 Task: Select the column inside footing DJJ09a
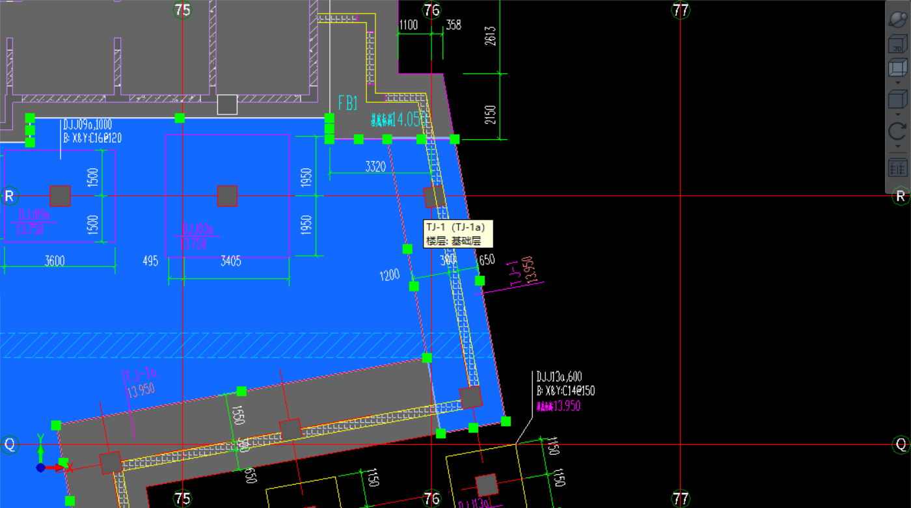click(60, 196)
